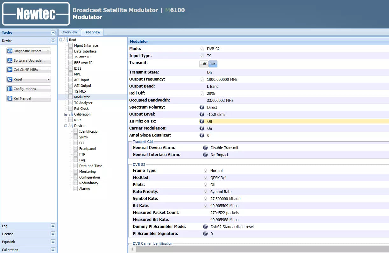Click lock icon beside Bit Rate value

click(205, 206)
